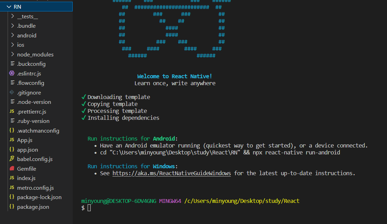Open the .prettierrc.js file
387x224 pixels.
31,111
